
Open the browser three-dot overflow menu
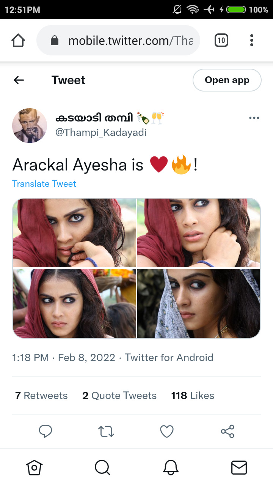(x=251, y=40)
